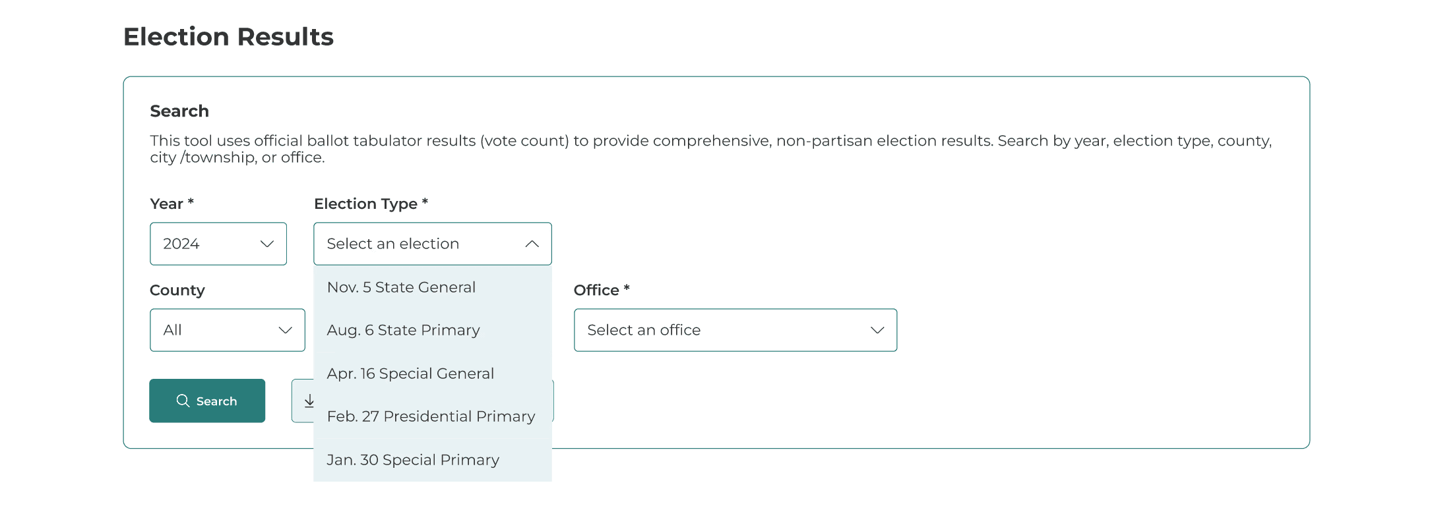Open the Year dropdown showing 2024
The image size is (1434, 508).
click(x=218, y=244)
